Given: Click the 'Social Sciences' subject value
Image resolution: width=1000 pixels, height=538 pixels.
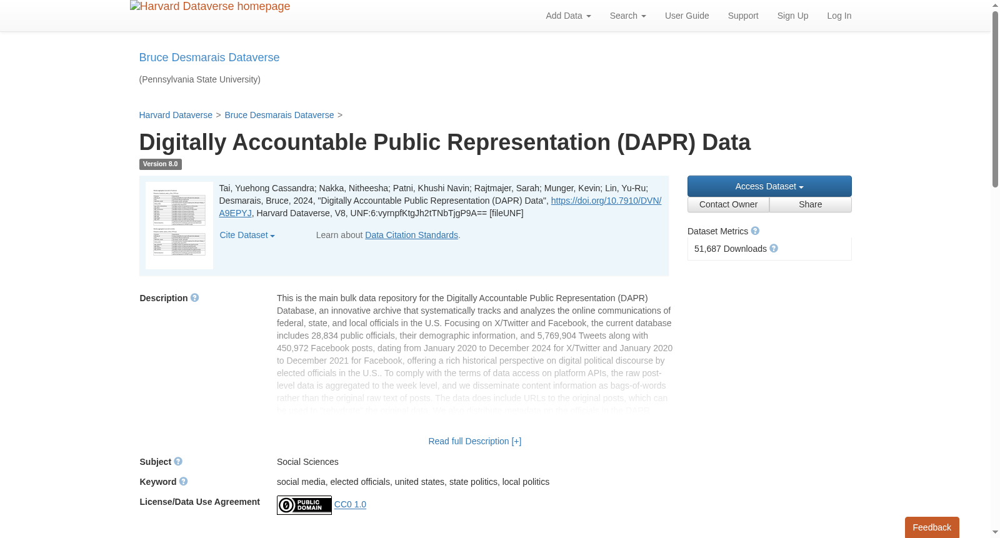Looking at the screenshot, I should coord(307,462).
